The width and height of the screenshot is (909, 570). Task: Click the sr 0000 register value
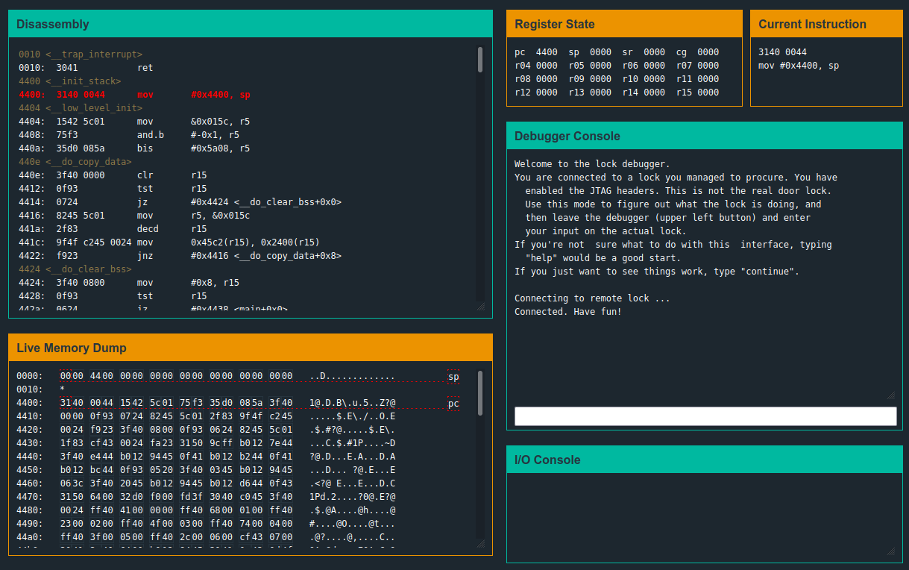tap(654, 52)
